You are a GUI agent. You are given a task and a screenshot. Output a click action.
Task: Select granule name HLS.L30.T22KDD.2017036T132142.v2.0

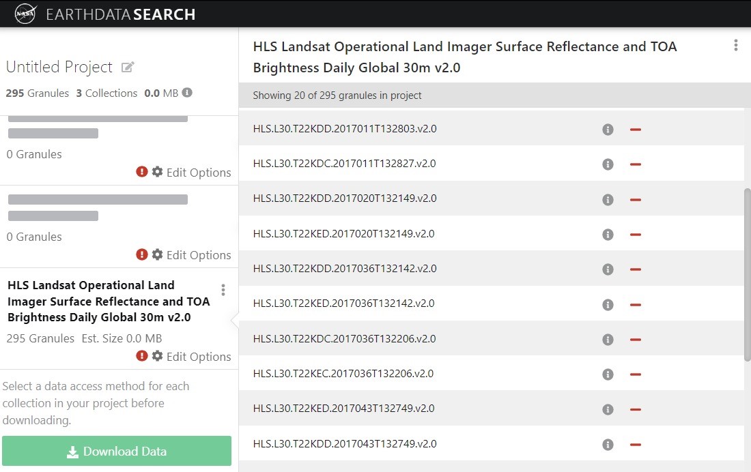click(345, 269)
